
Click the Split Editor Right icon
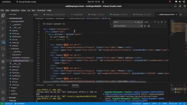pyautogui.click(x=181, y=15)
